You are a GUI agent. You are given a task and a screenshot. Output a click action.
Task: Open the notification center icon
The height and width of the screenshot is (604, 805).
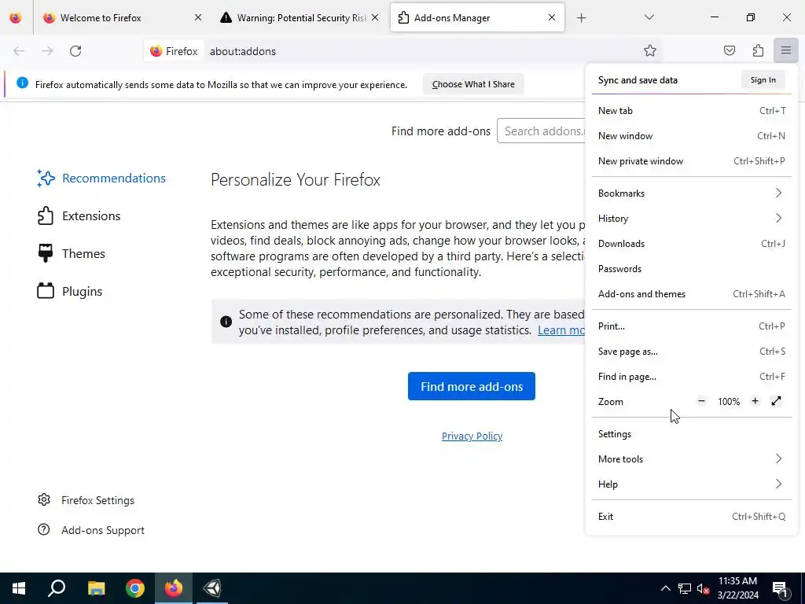tap(781, 588)
